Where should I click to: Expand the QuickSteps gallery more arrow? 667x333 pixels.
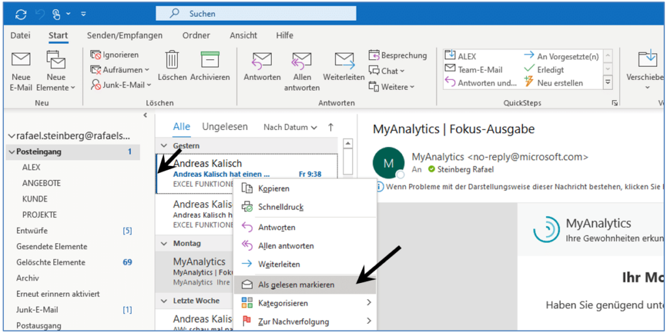click(x=608, y=82)
